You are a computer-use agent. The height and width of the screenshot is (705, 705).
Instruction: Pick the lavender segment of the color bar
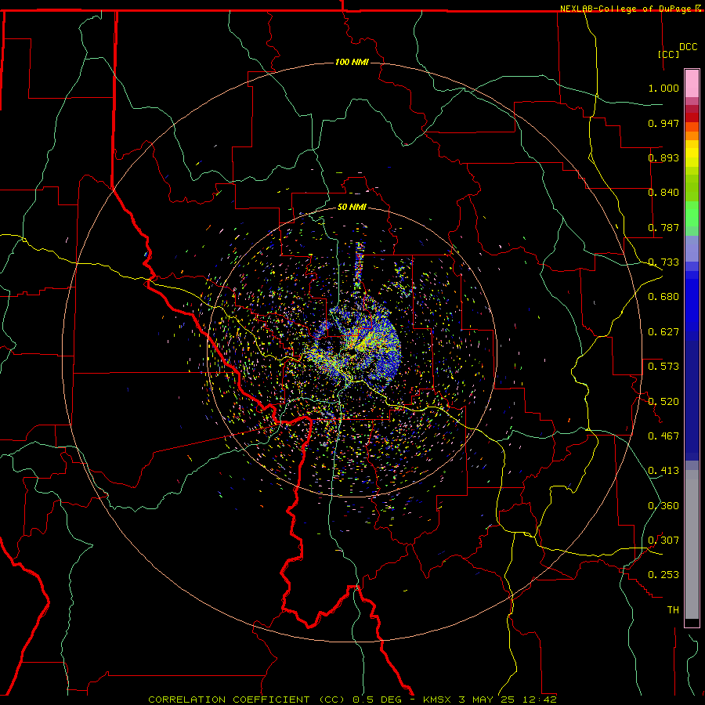[692, 249]
